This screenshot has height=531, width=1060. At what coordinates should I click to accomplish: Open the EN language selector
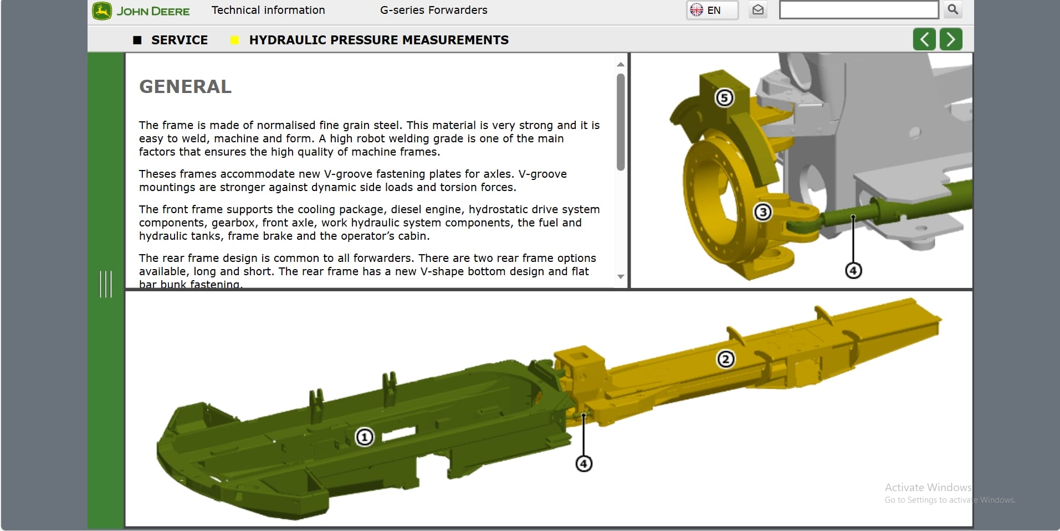click(712, 10)
